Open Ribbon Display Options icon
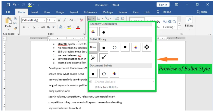The image size is (215, 112). tap(177, 5)
